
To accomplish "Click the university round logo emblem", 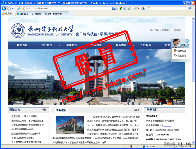I will [x=18, y=31].
